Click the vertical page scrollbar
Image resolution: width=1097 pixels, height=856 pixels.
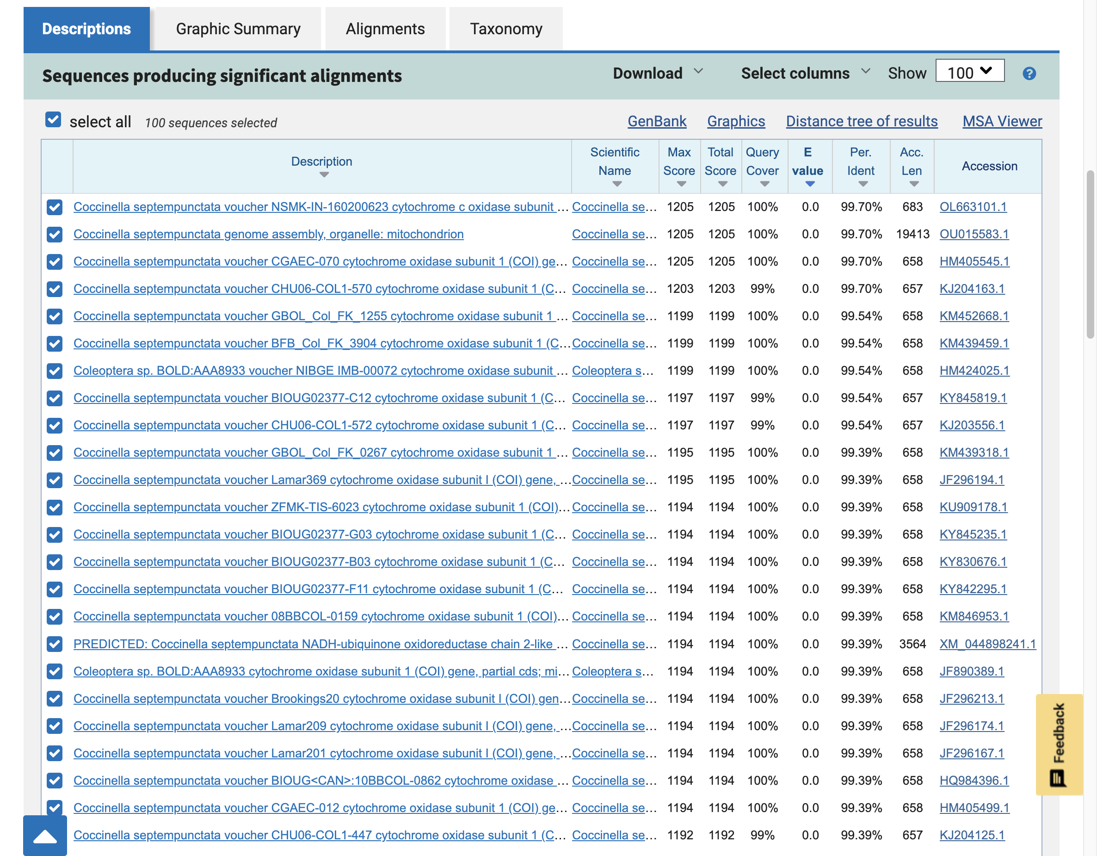(x=1090, y=254)
